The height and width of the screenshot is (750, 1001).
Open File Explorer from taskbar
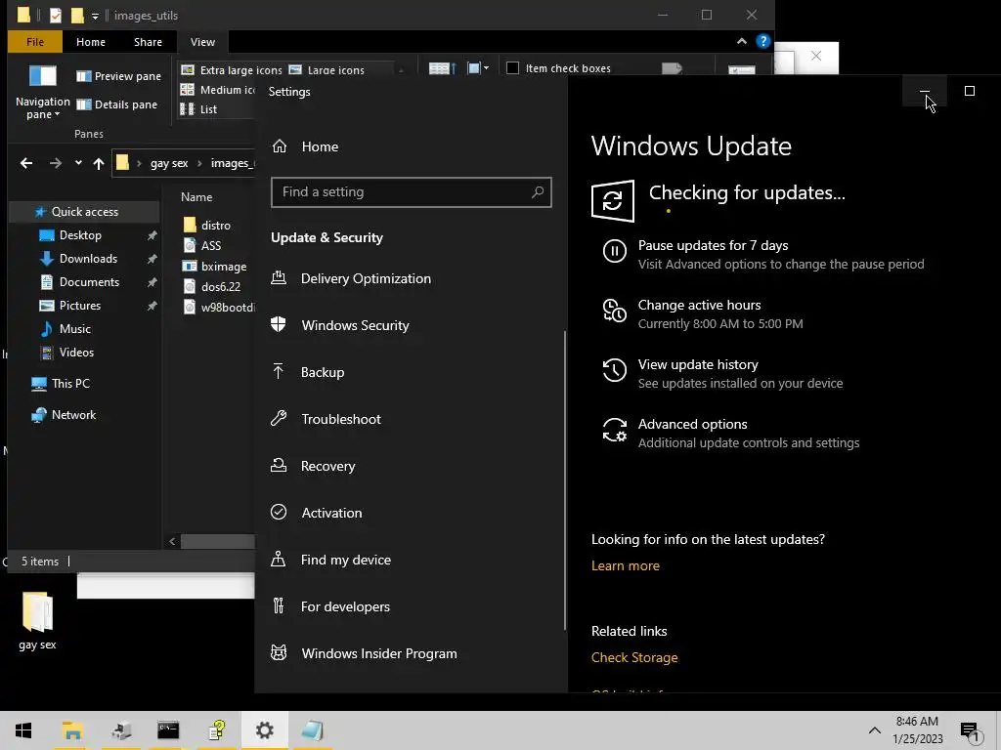(x=72, y=730)
